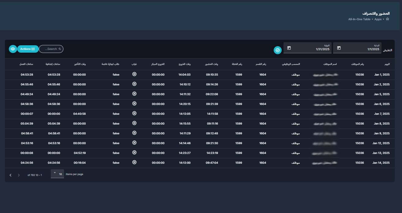Click the check-in time 09:10:35

pyautogui.click(x=212, y=75)
